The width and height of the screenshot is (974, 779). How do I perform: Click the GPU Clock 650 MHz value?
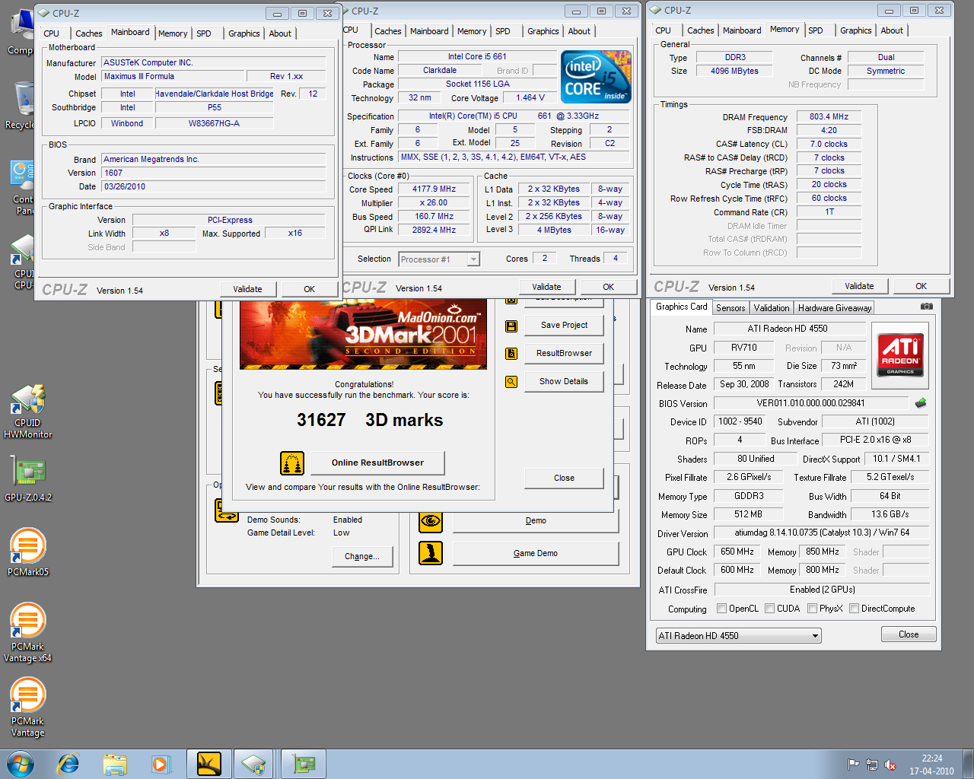[737, 552]
